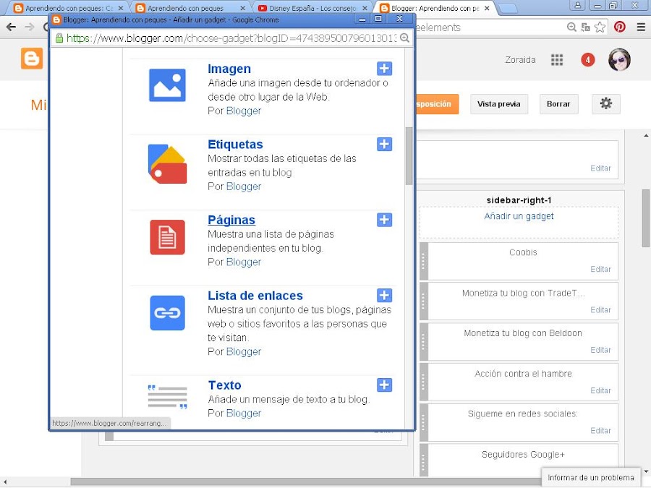Open the Etiquetas gadget title link
This screenshot has height=488, width=651.
click(235, 144)
